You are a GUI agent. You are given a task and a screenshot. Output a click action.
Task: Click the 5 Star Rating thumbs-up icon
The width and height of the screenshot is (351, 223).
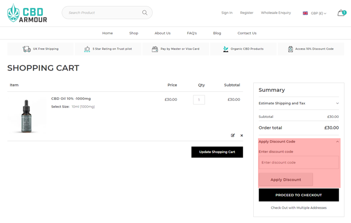point(87,49)
